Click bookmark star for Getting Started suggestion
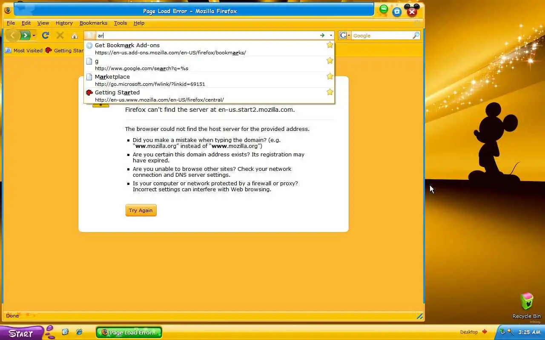 click(330, 92)
